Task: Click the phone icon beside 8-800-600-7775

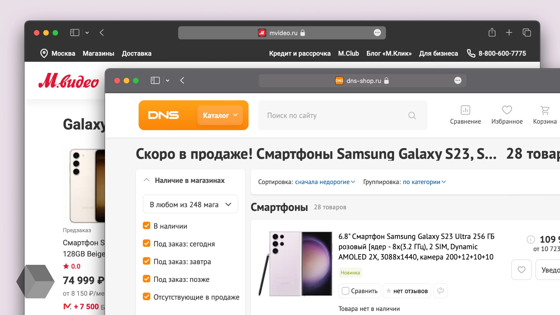Action: [x=471, y=53]
